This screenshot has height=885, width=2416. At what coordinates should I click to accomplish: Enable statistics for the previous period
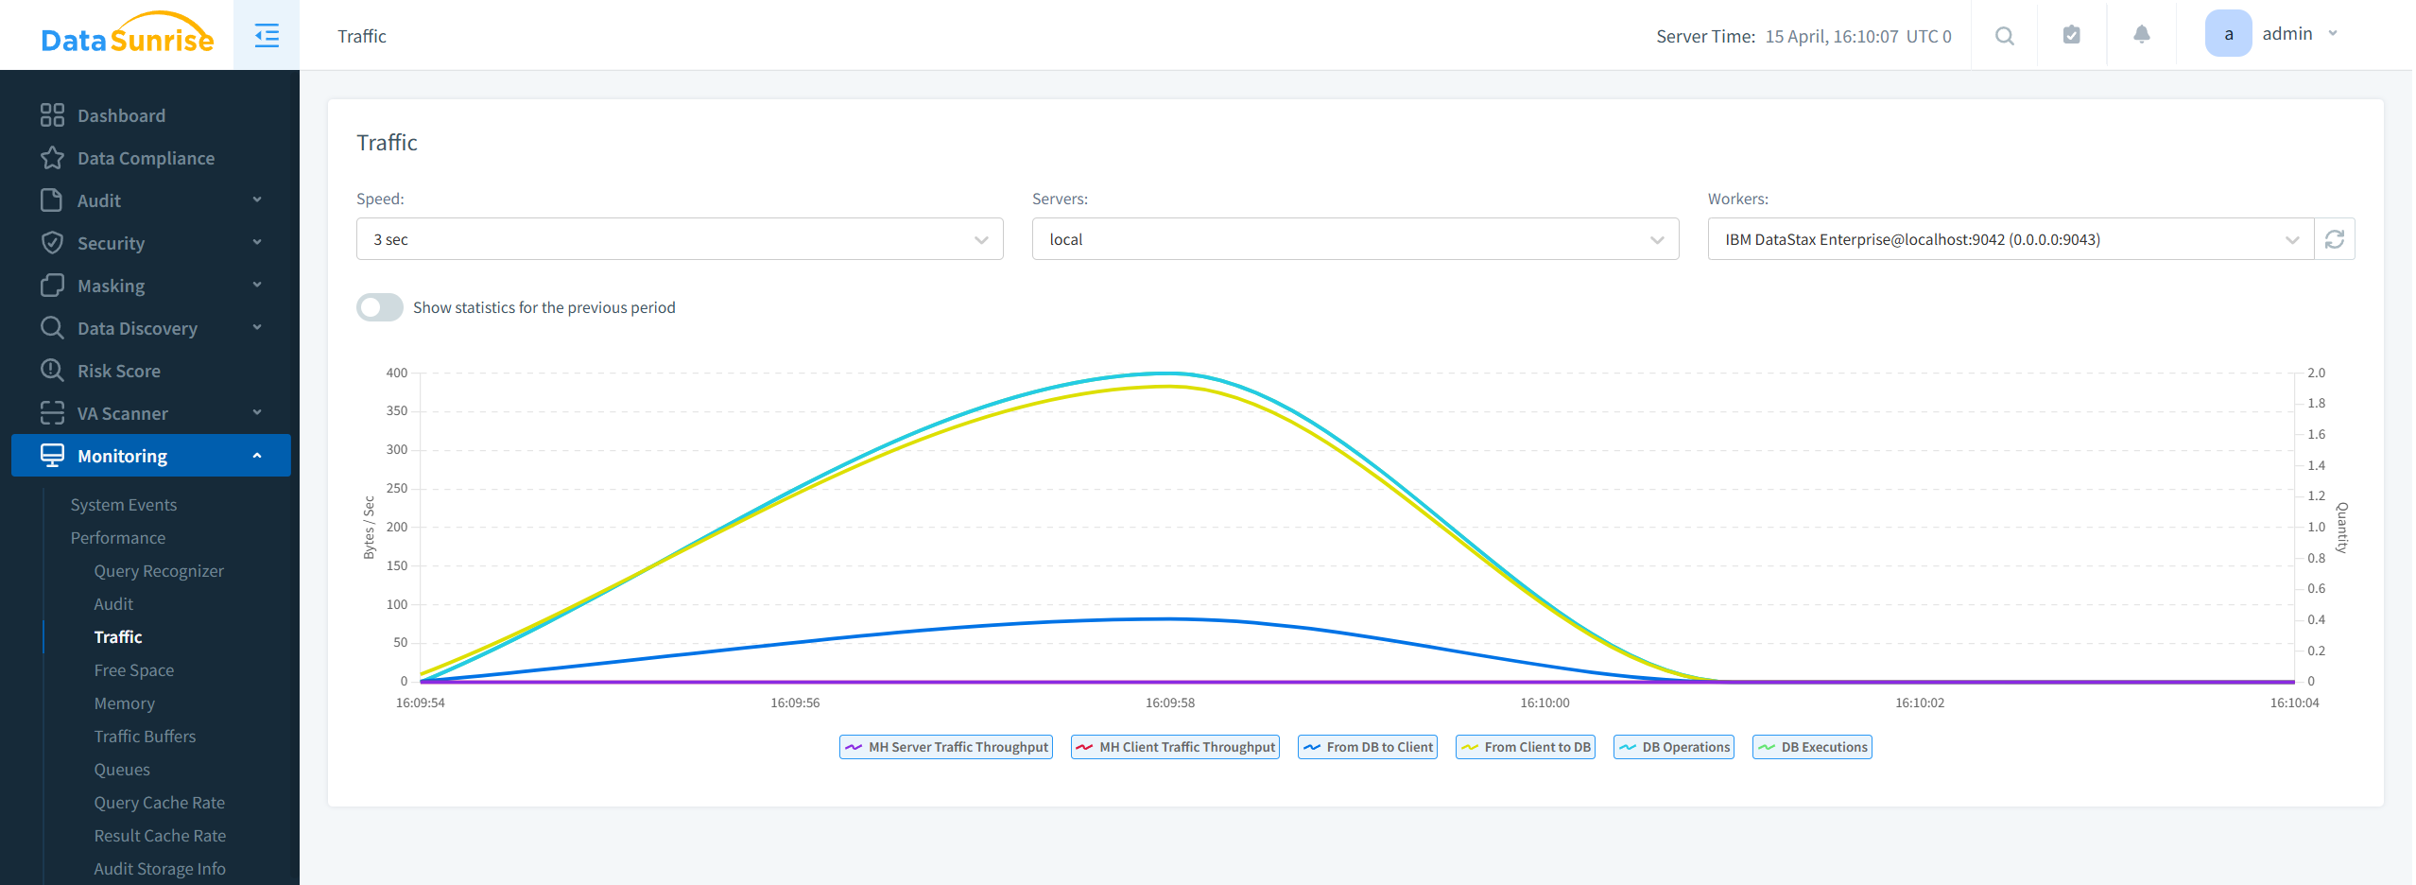tap(379, 306)
